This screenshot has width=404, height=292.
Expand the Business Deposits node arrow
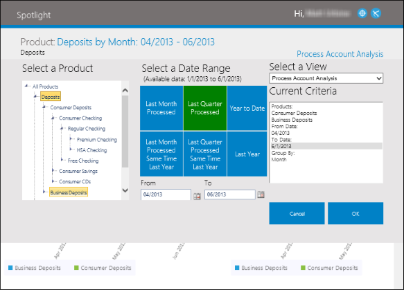coord(44,192)
